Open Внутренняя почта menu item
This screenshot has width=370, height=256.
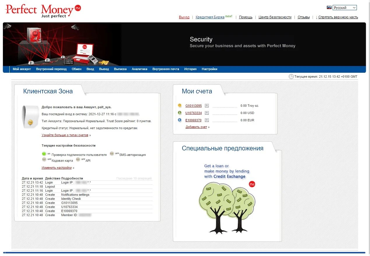tap(166, 69)
